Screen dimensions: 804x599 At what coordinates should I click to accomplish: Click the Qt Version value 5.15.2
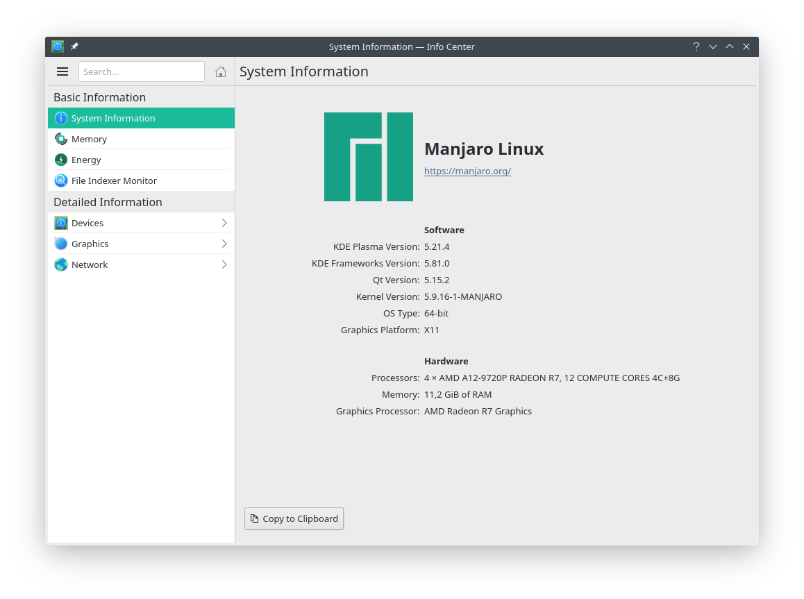coord(437,280)
